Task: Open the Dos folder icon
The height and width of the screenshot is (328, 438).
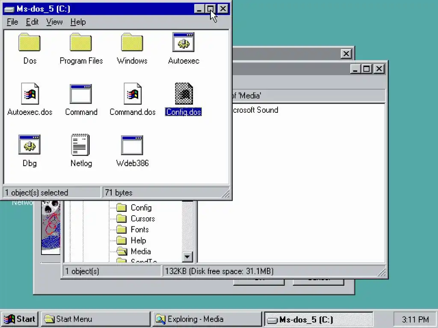Action: (x=30, y=42)
